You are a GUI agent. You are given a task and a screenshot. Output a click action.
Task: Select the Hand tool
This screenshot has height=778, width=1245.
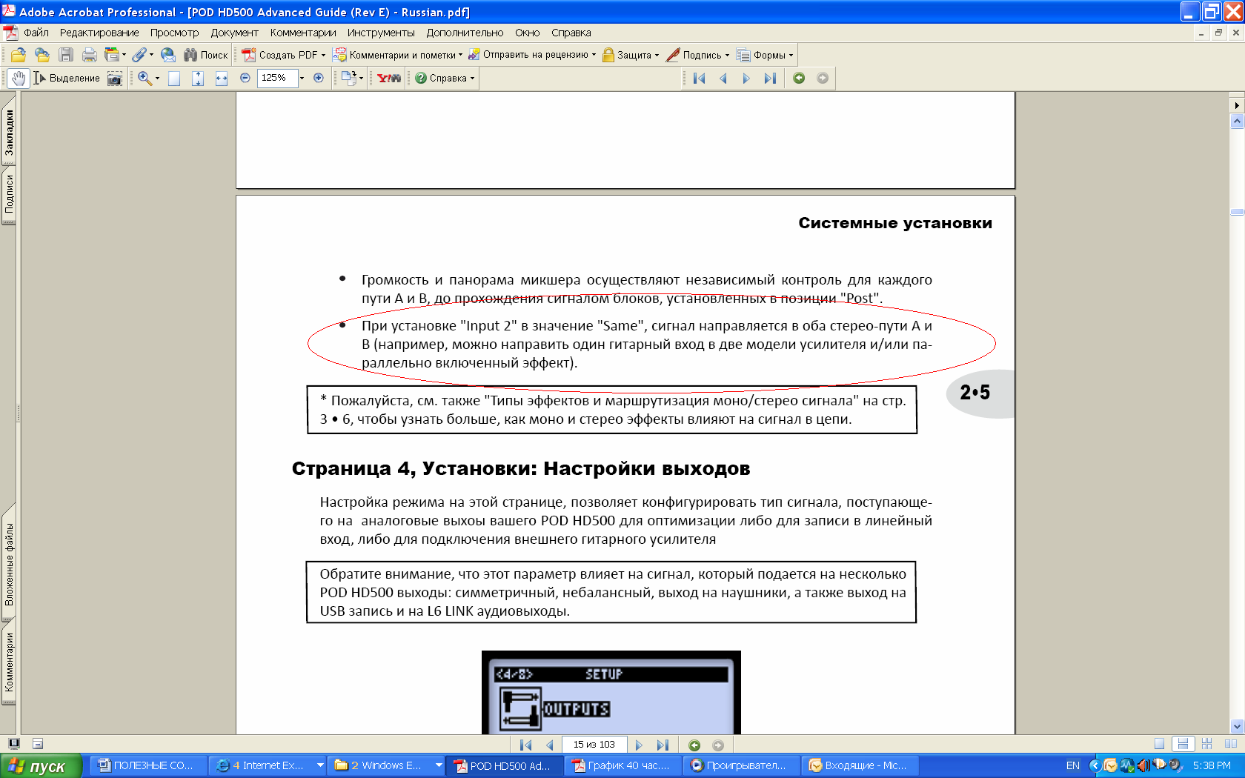click(x=19, y=78)
